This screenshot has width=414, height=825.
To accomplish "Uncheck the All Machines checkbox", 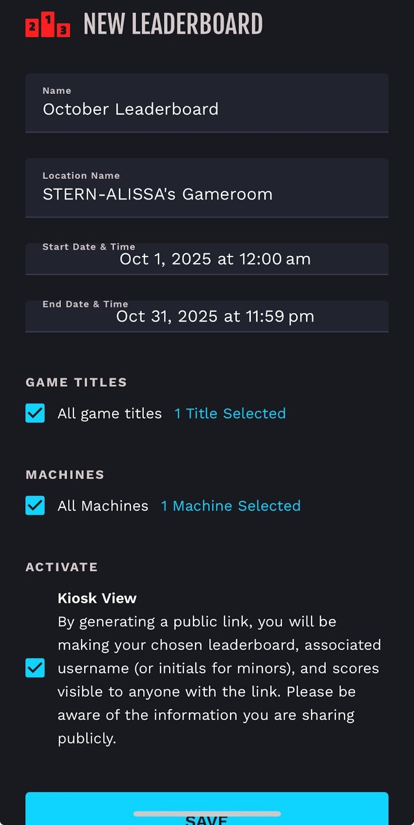I will pyautogui.click(x=35, y=505).
